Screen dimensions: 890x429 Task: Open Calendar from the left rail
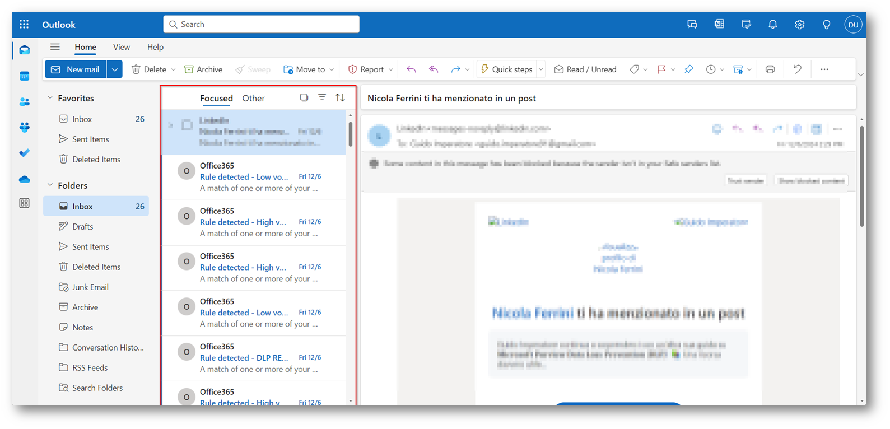tap(24, 76)
